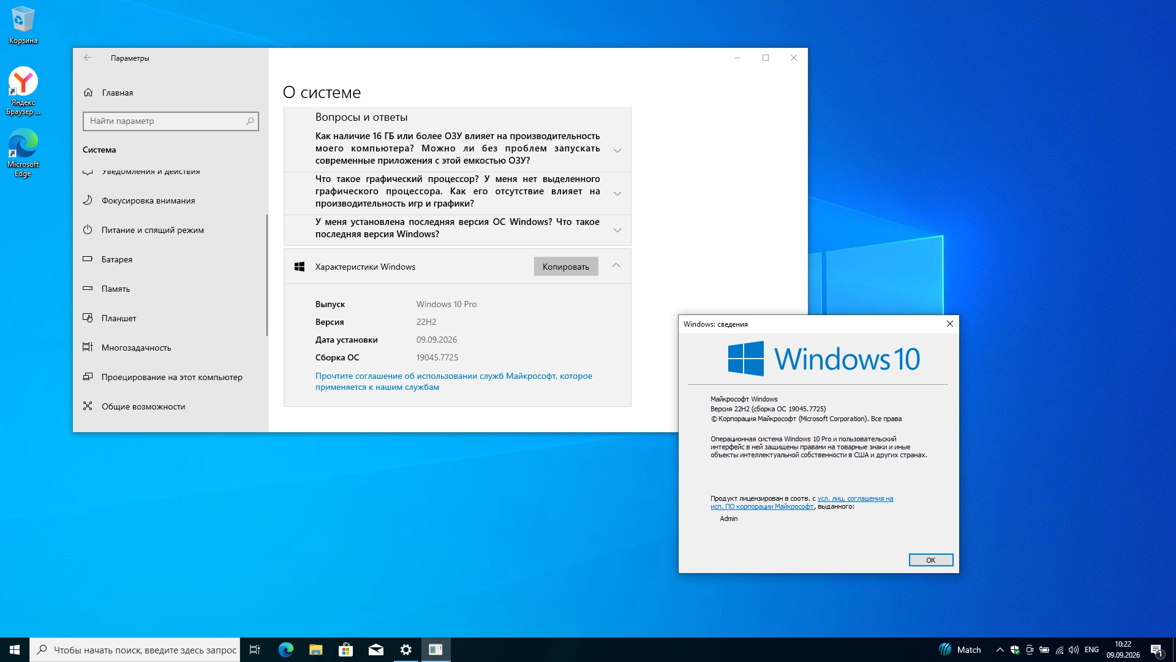Open Task View on the taskbar
Viewport: 1176px width, 662px height.
pyautogui.click(x=255, y=650)
